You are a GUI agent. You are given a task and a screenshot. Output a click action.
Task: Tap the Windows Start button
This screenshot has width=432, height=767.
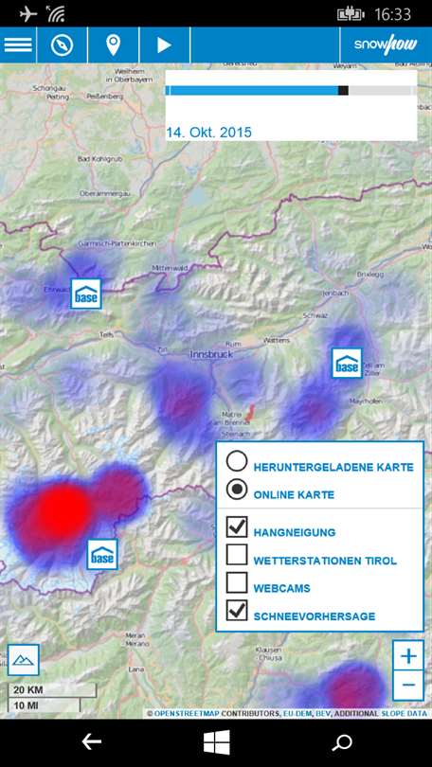pos(216,742)
